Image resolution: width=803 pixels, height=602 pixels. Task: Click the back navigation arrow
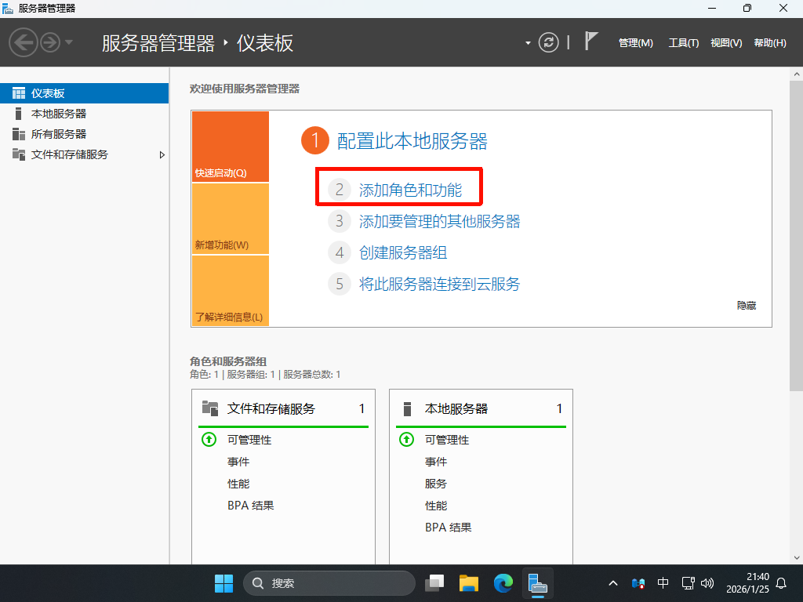(x=24, y=42)
